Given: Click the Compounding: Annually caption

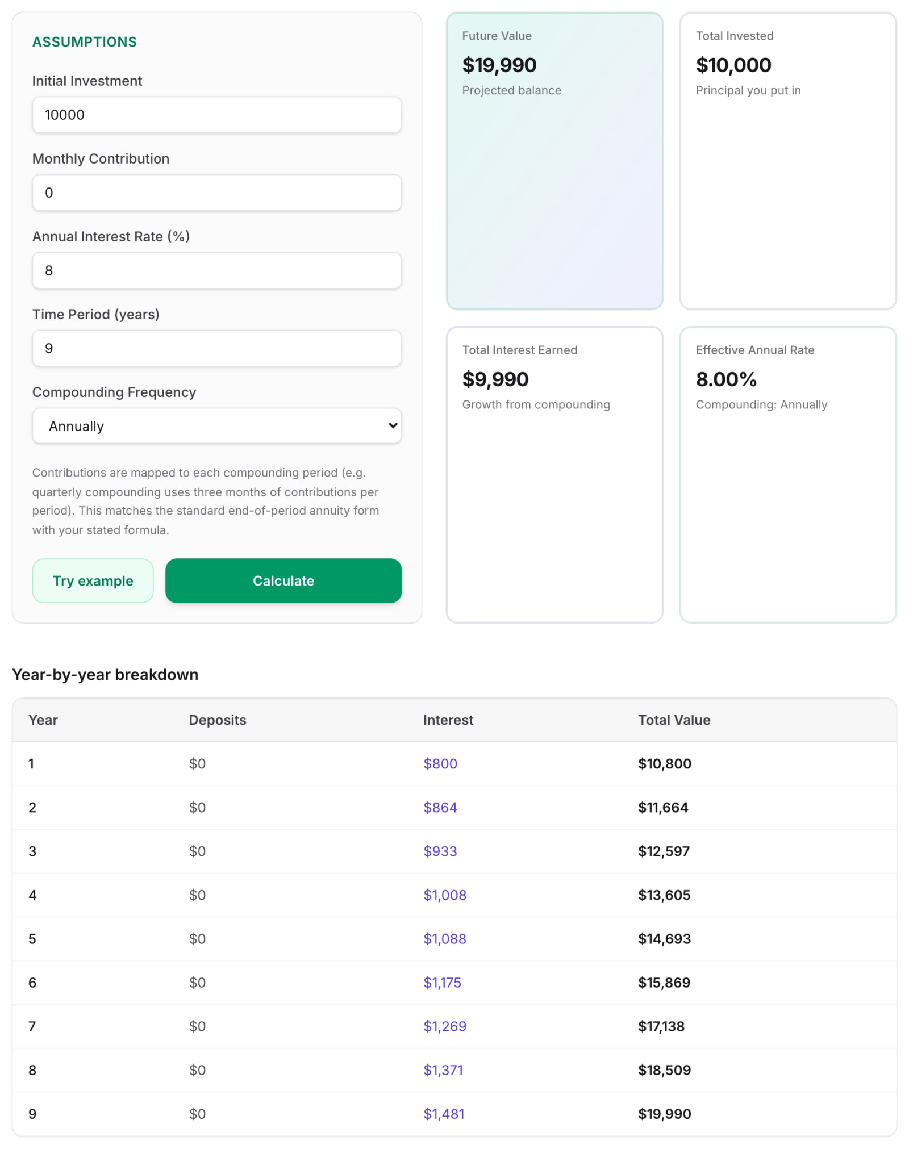Looking at the screenshot, I should pos(761,404).
